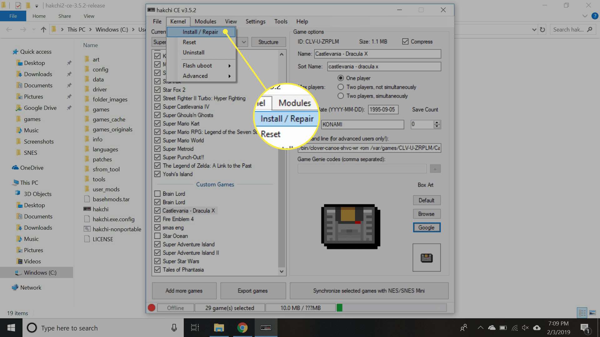Image resolution: width=600 pixels, height=337 pixels.
Task: Expand the Kernel dropdown menu
Action: click(x=178, y=21)
